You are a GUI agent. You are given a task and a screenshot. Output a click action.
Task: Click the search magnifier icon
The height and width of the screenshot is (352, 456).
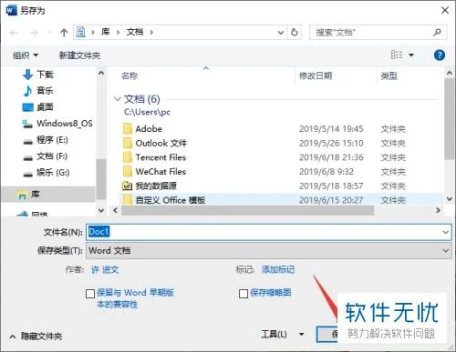pos(437,32)
